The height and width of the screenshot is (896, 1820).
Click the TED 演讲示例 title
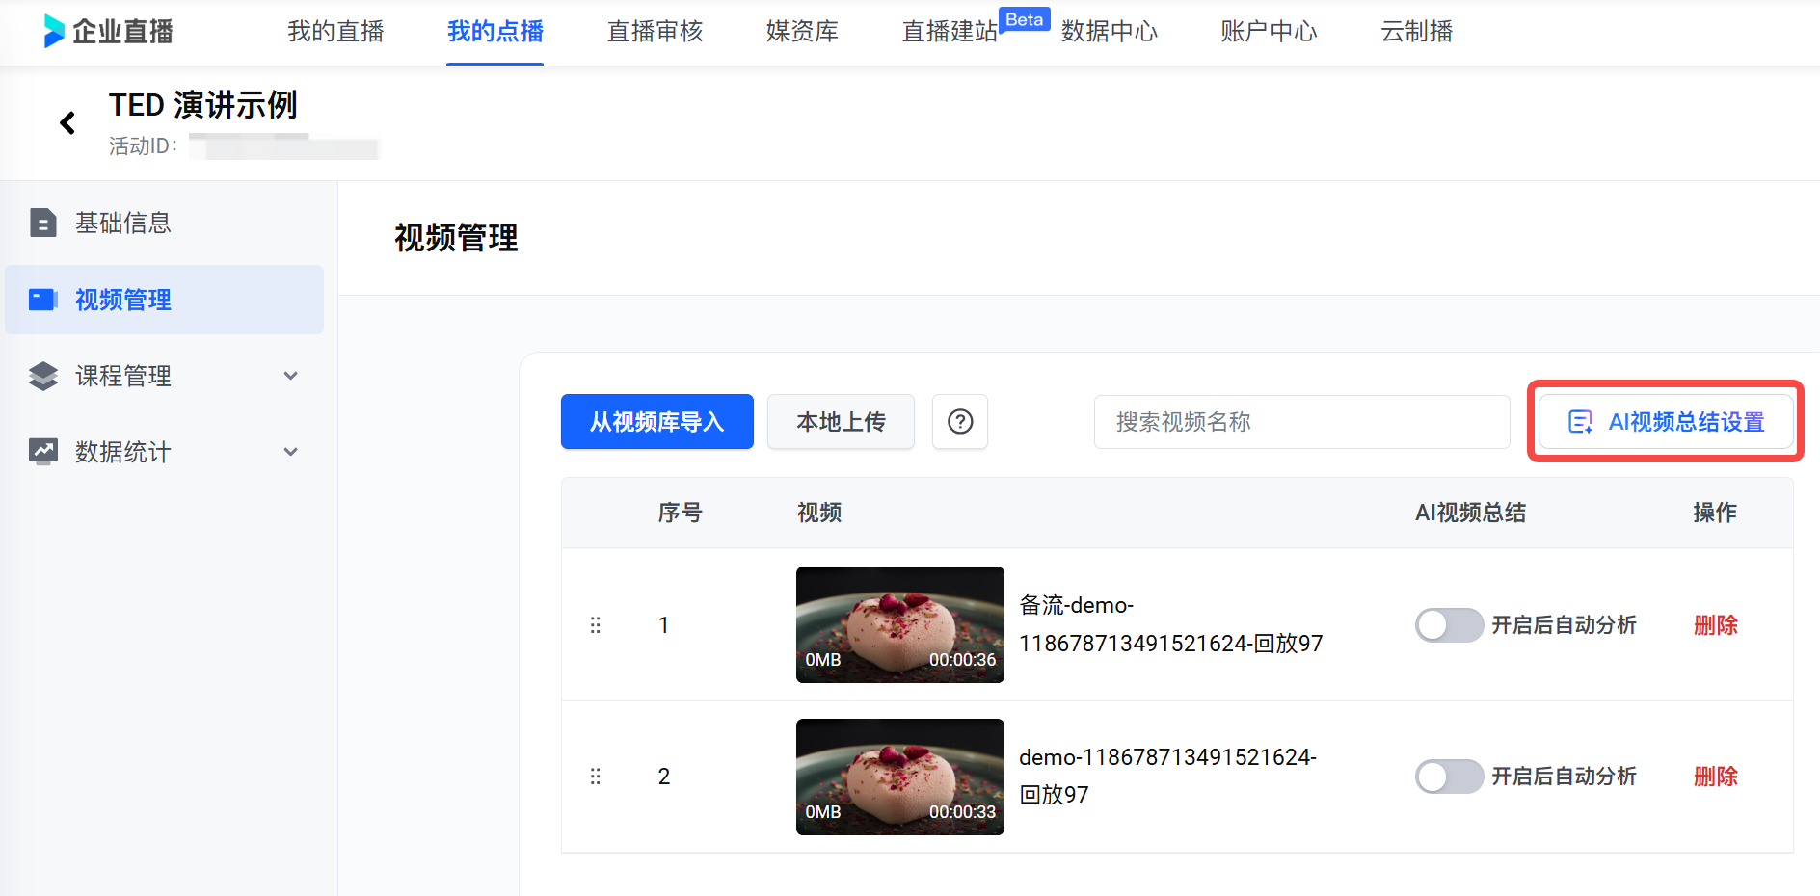pyautogui.click(x=203, y=105)
